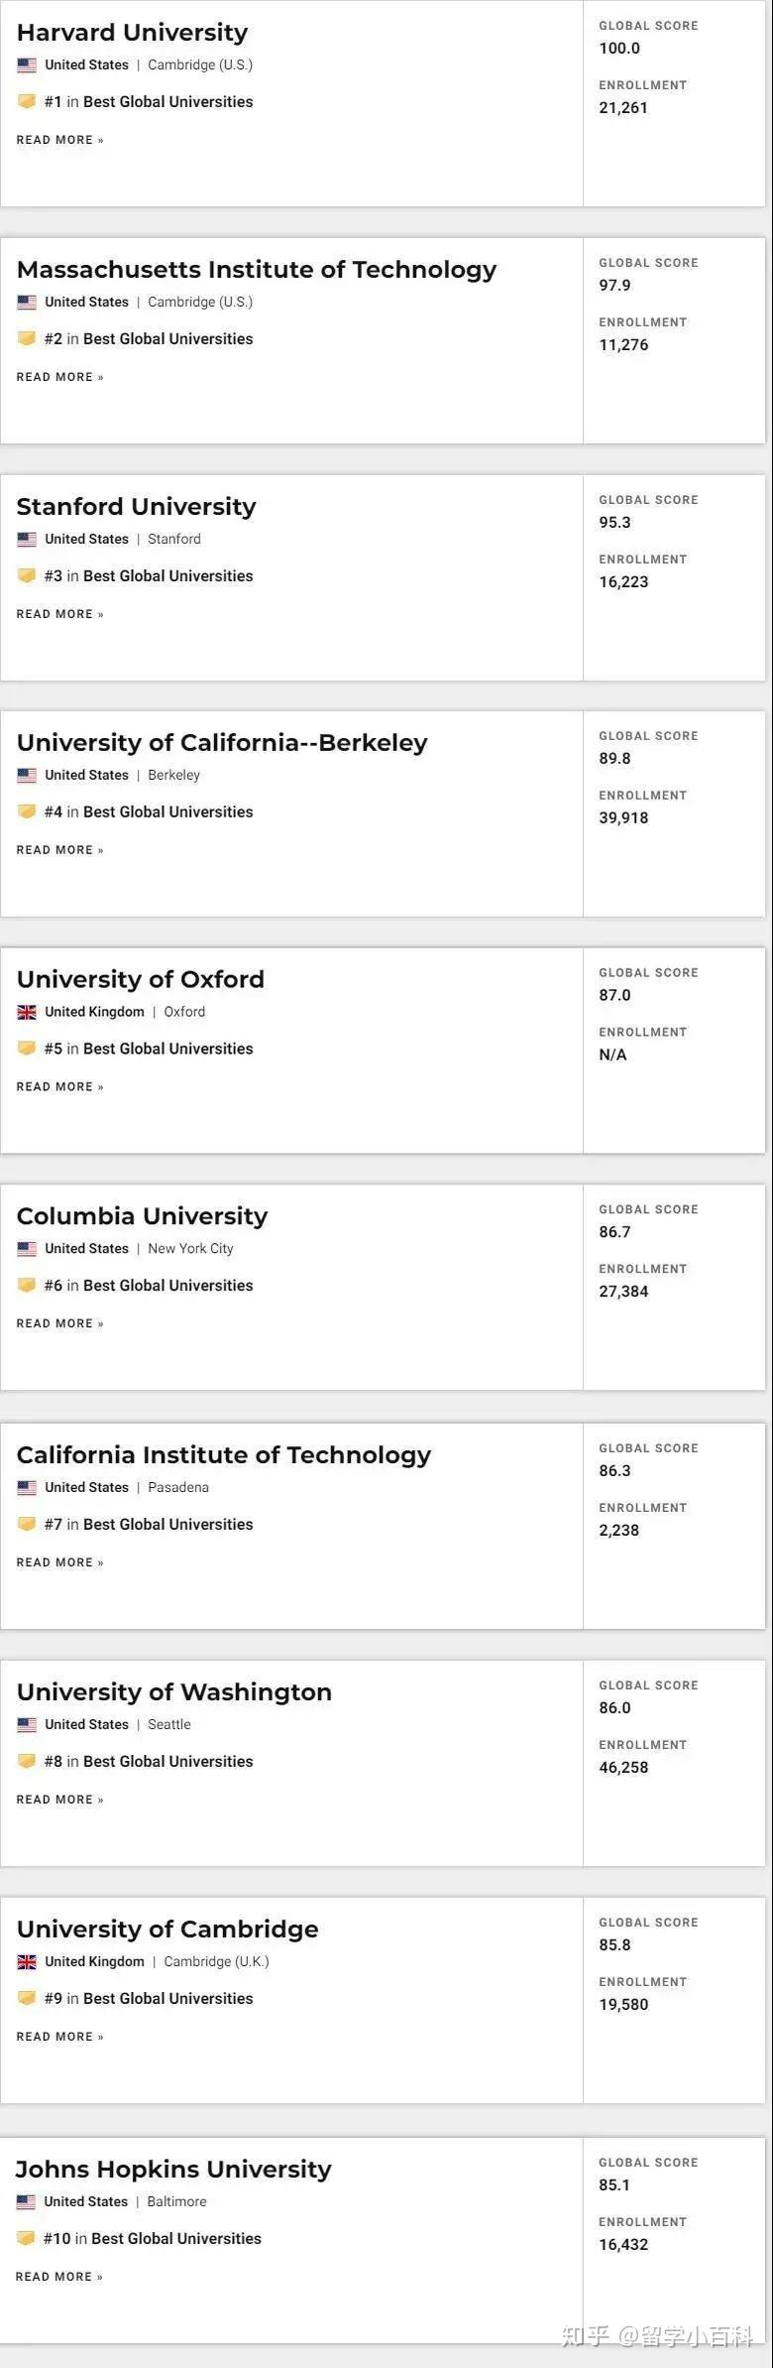Click the gold badge icon beside #7 ranking
This screenshot has height=2368, width=773.
27,1524
